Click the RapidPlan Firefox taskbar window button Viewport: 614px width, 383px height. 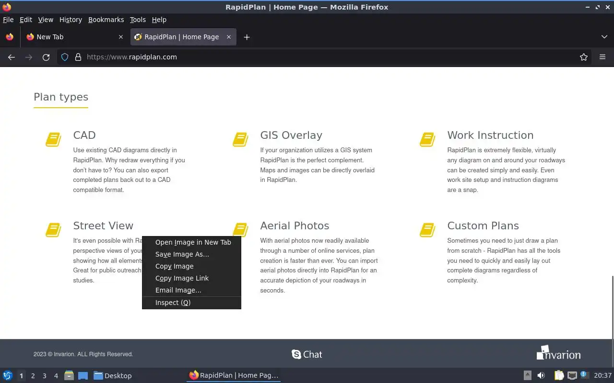(x=234, y=375)
